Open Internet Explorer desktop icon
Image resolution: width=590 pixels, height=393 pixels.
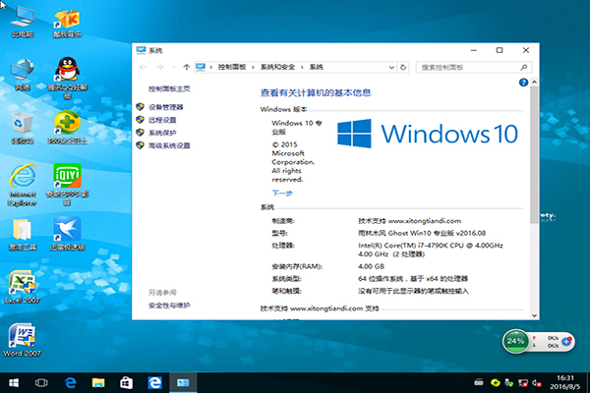[x=23, y=185]
